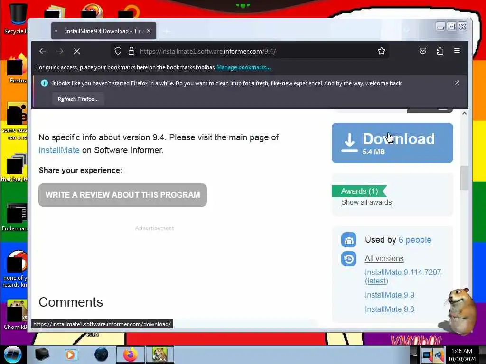Open the InstallMate 9.9 version link
The width and height of the screenshot is (486, 364).
point(389,295)
